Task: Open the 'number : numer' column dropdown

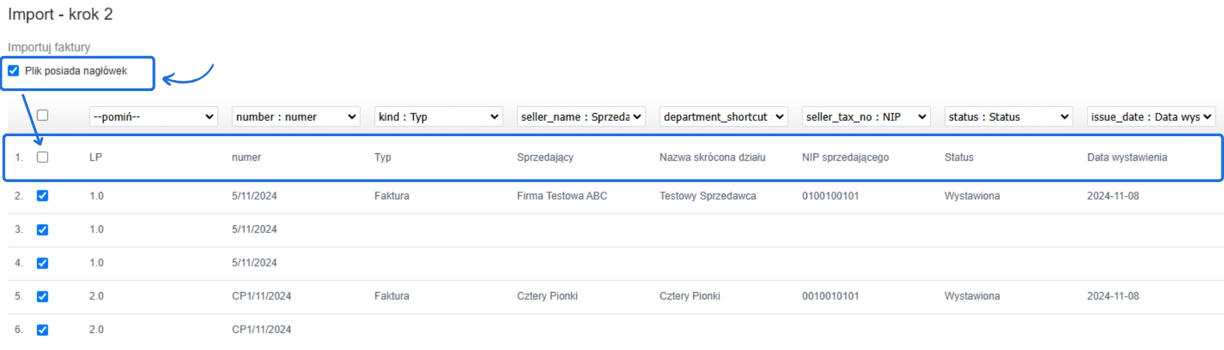Action: tap(296, 117)
